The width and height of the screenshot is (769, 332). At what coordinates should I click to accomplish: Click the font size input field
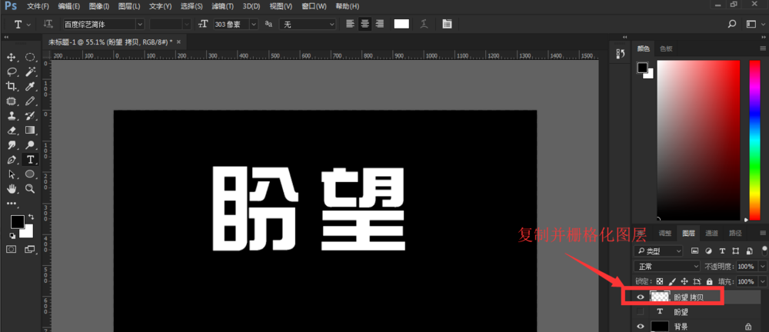pyautogui.click(x=235, y=24)
